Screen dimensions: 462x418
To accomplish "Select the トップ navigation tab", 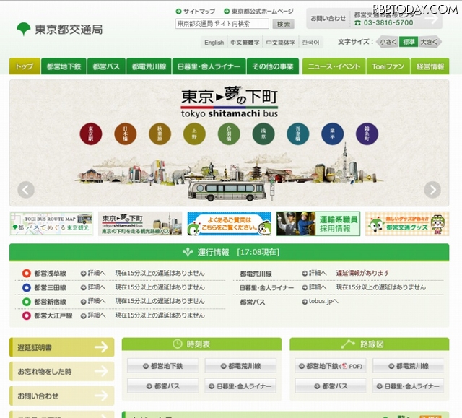I will [x=25, y=66].
